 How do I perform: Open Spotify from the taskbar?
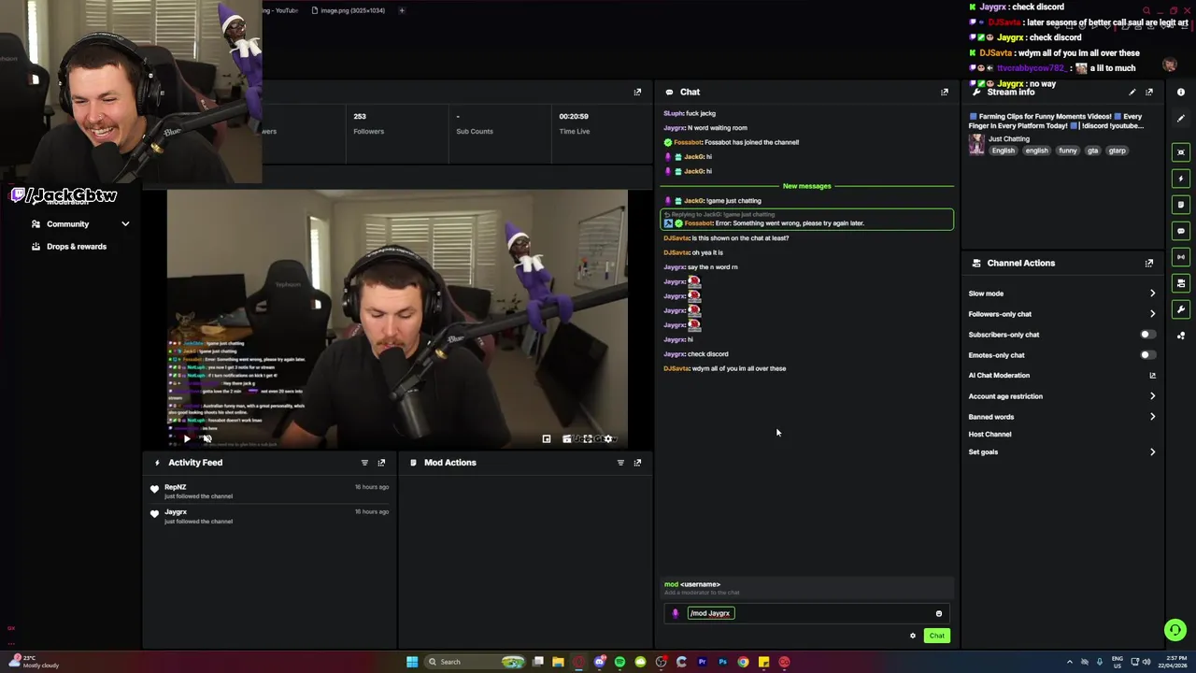coord(619,662)
